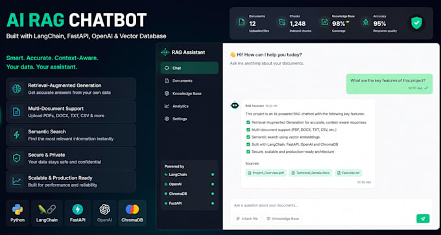This screenshot has width=441, height=235.
Task: Click the document icon for Multi-Document Support
Action: 17,112
